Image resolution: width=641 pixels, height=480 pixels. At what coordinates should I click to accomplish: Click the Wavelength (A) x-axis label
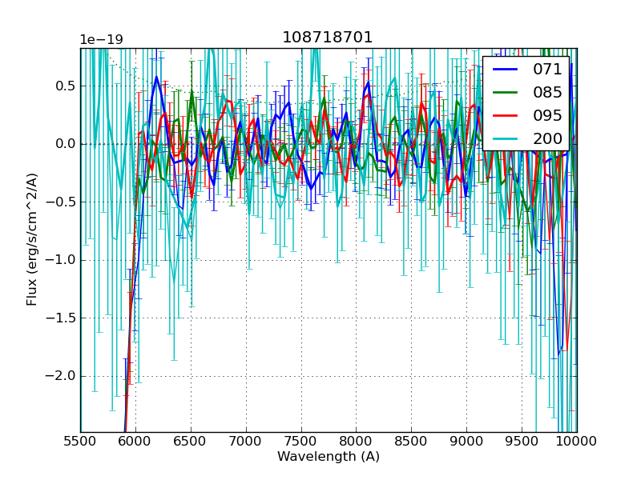pos(329,457)
